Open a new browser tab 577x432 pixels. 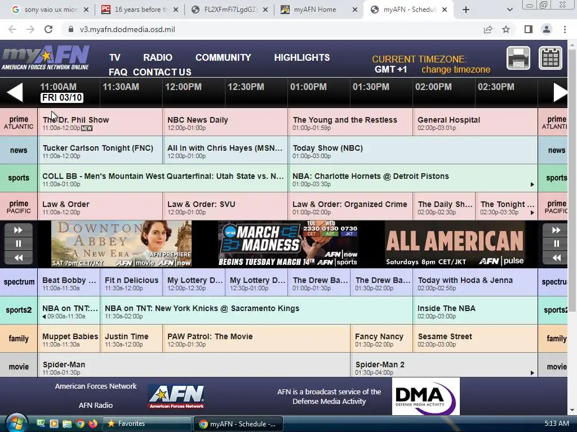(466, 10)
